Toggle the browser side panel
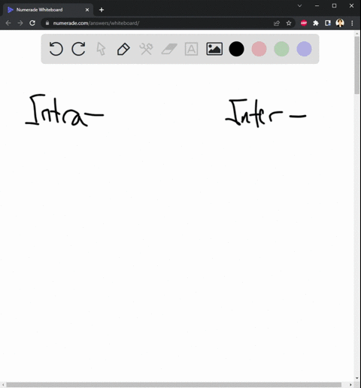 pyautogui.click(x=328, y=23)
